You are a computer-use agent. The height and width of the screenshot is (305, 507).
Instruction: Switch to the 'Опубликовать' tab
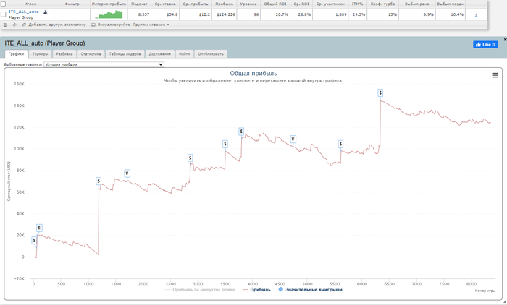coord(211,54)
